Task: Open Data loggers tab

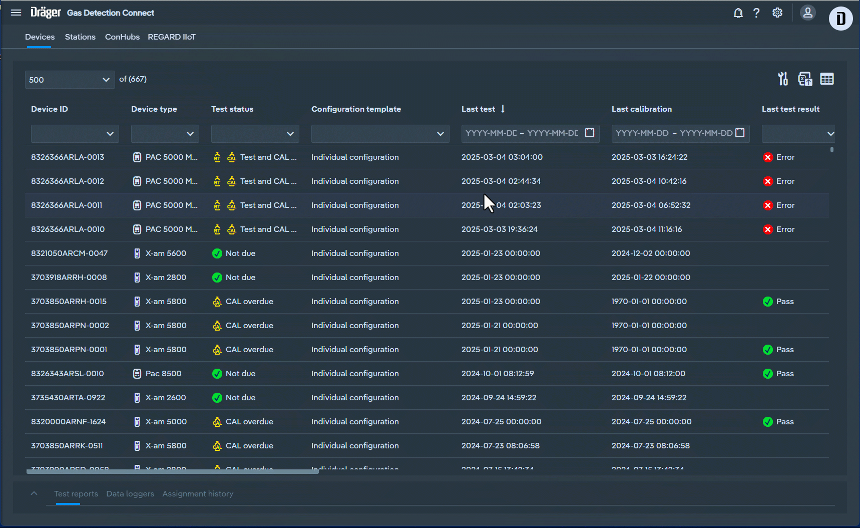Action: pyautogui.click(x=130, y=494)
